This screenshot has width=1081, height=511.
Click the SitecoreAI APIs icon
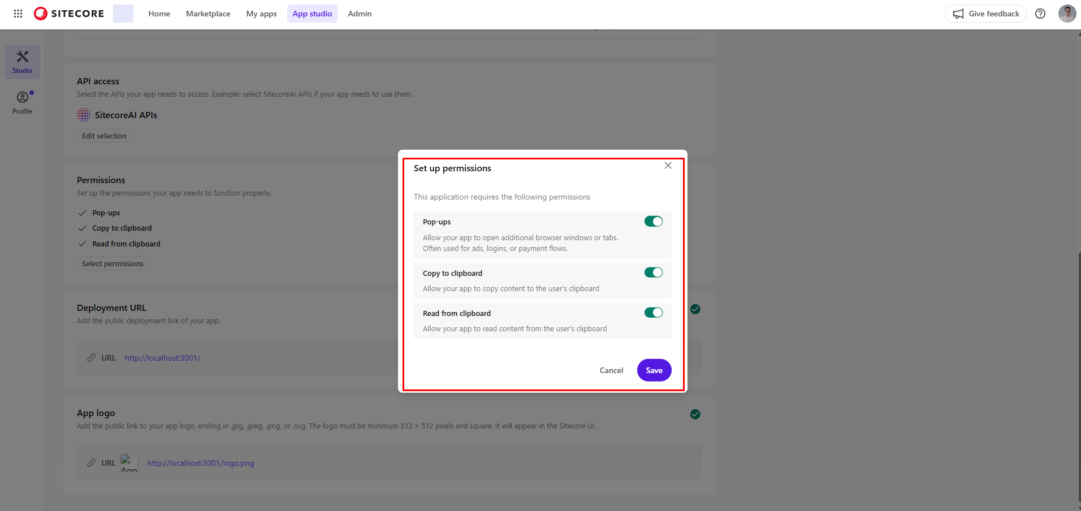83,115
